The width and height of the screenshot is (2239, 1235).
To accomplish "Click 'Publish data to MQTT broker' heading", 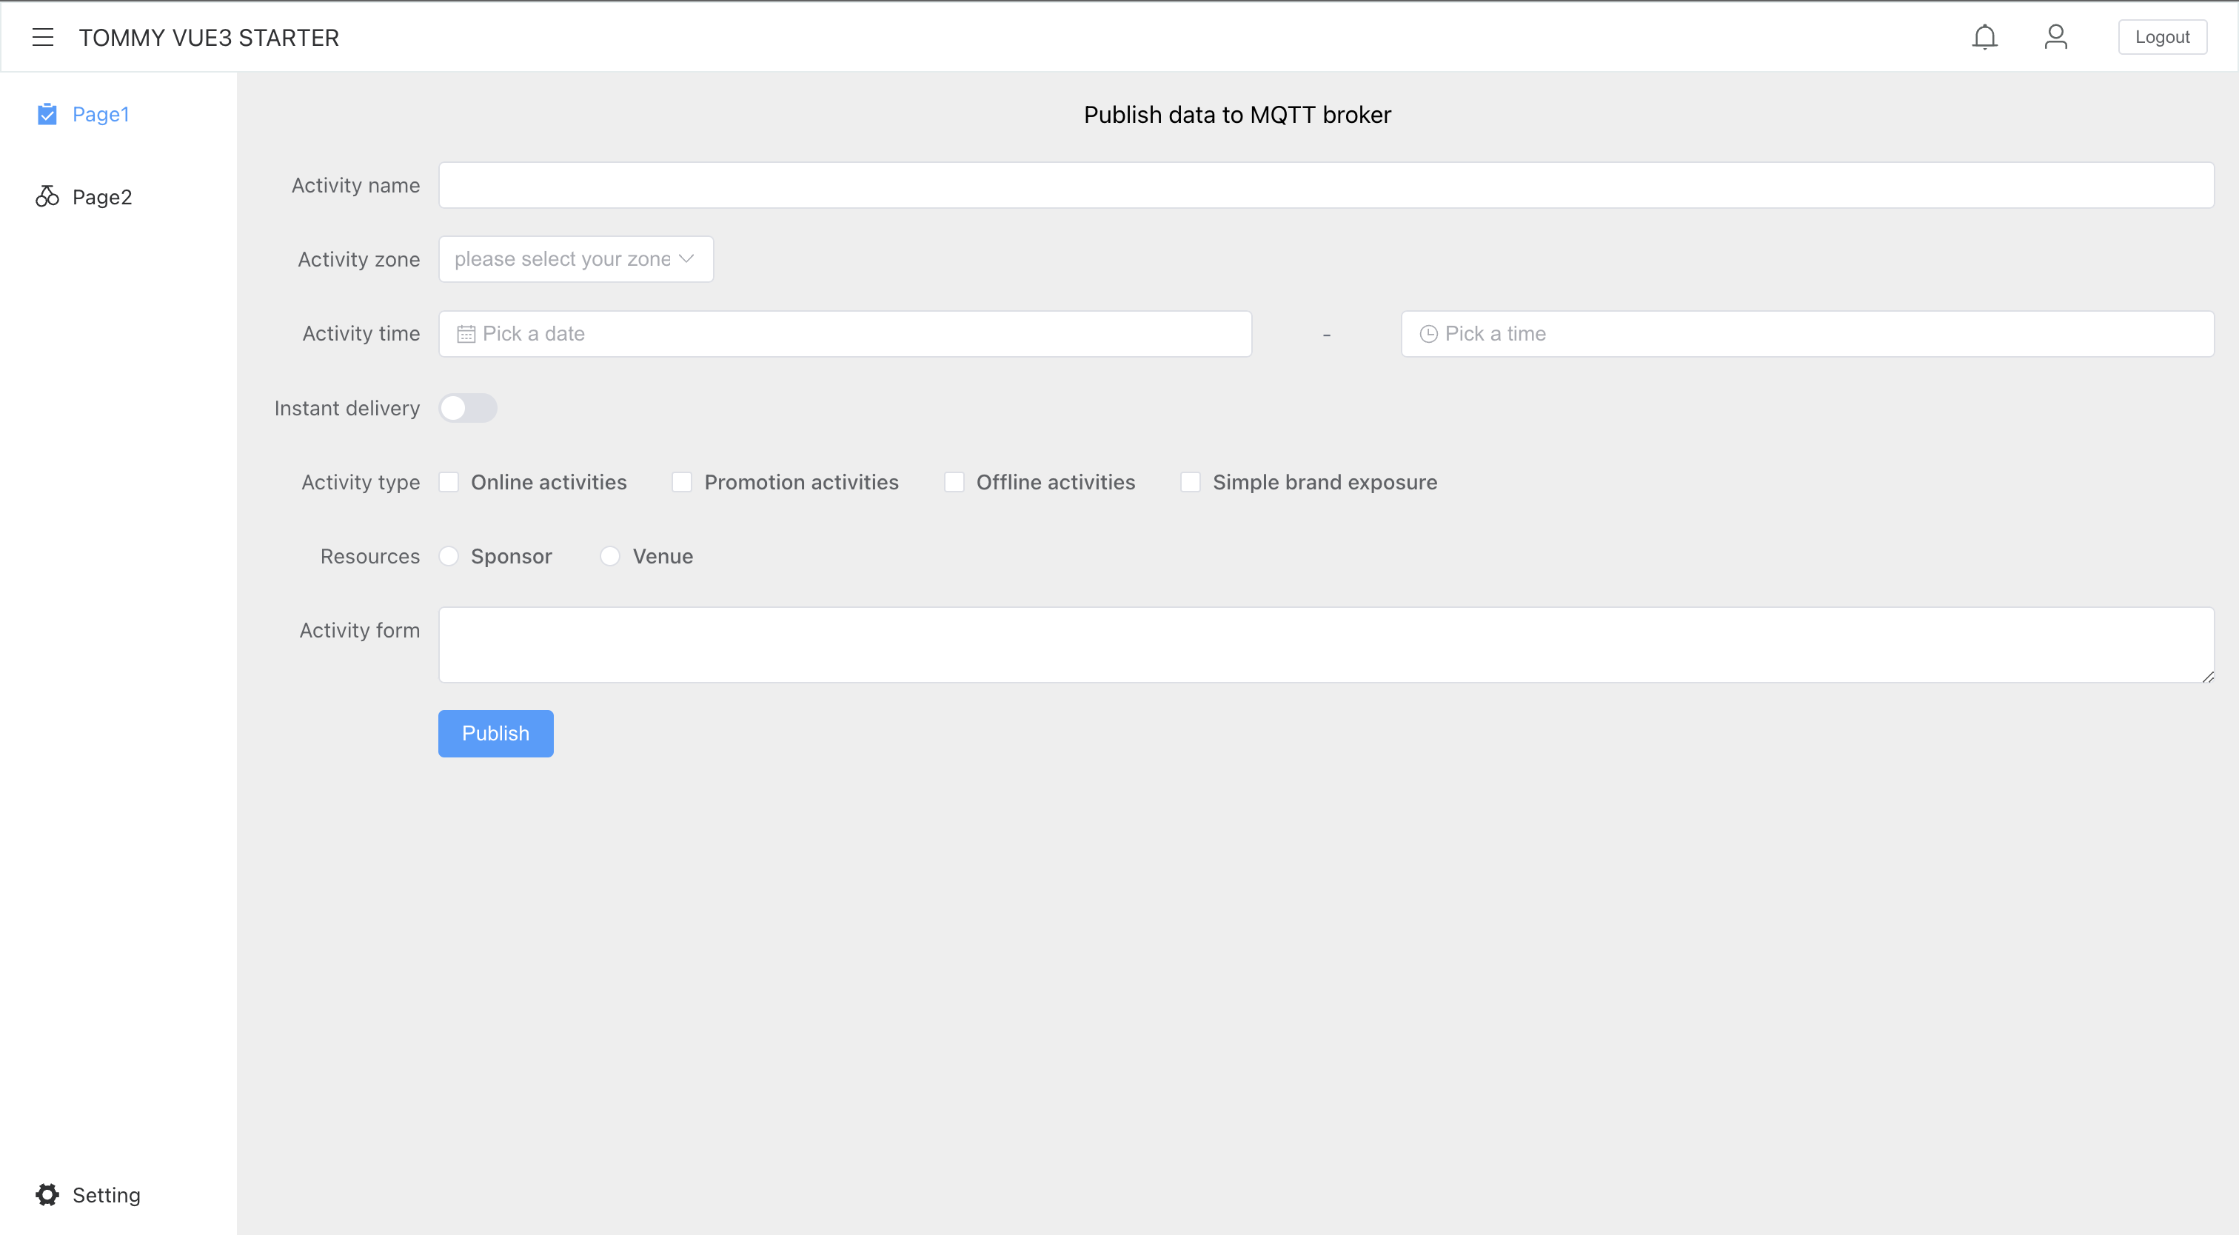I will [x=1236, y=115].
